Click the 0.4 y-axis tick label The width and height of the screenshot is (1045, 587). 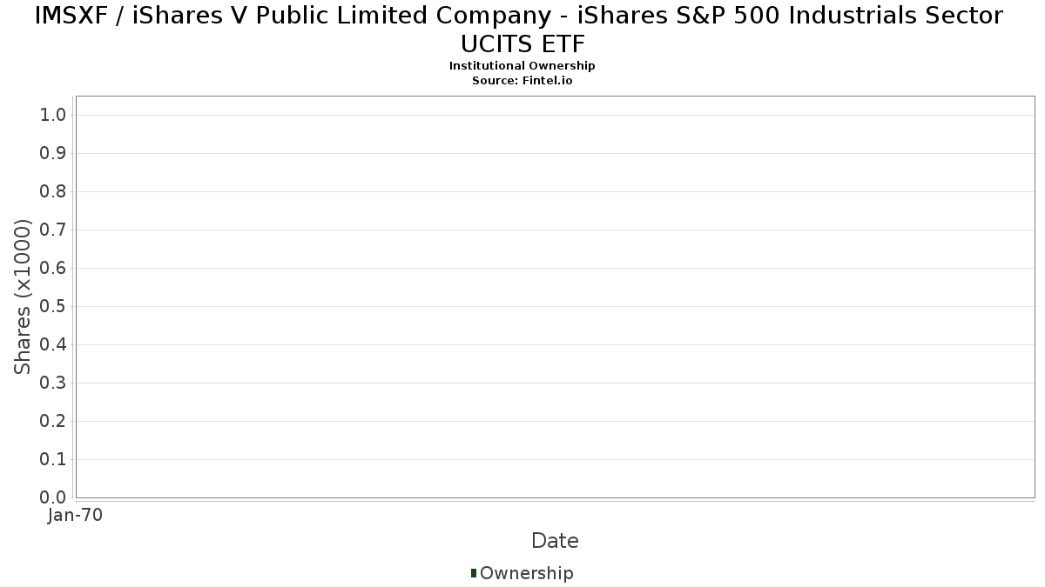[53, 345]
